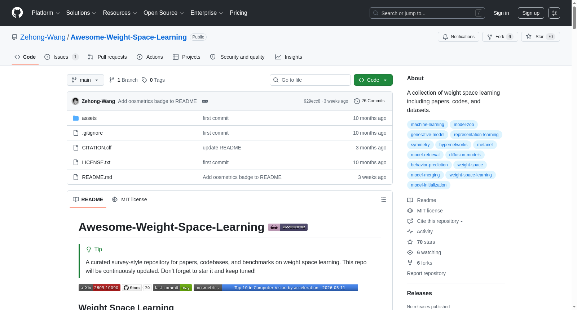This screenshot has height=310, width=577.
Task: Click the scales icon beside MIT license in About
Action: pyautogui.click(x=410, y=211)
